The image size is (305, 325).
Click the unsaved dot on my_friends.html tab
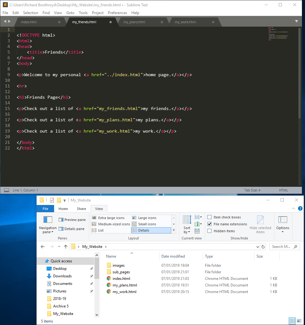[x=110, y=22]
